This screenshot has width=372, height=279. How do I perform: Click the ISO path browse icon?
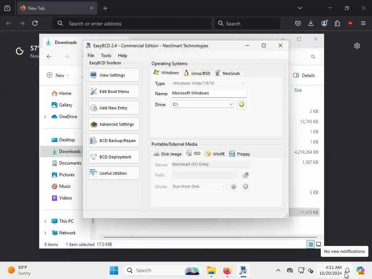pyautogui.click(x=246, y=175)
